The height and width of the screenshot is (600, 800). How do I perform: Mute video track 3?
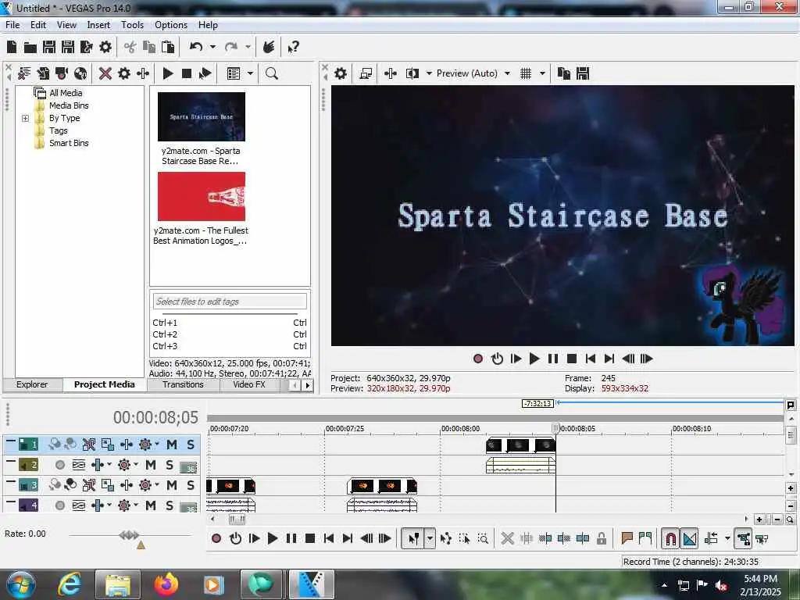[x=172, y=485]
